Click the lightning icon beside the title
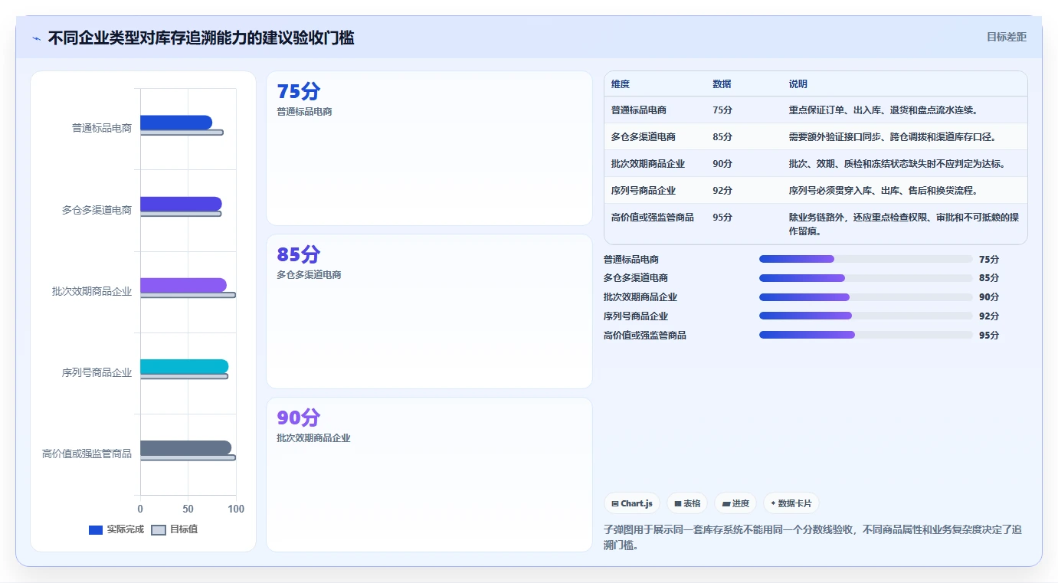Screen dimensions: 1058x583 pyautogui.click(x=36, y=38)
